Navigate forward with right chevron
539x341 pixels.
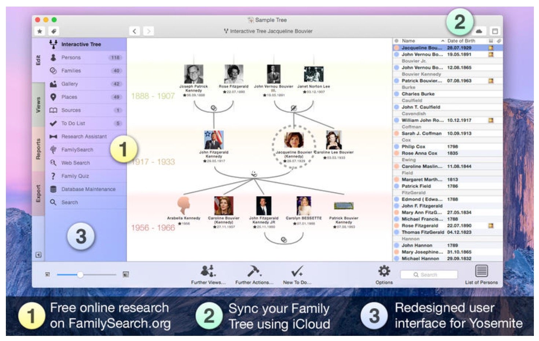[148, 31]
